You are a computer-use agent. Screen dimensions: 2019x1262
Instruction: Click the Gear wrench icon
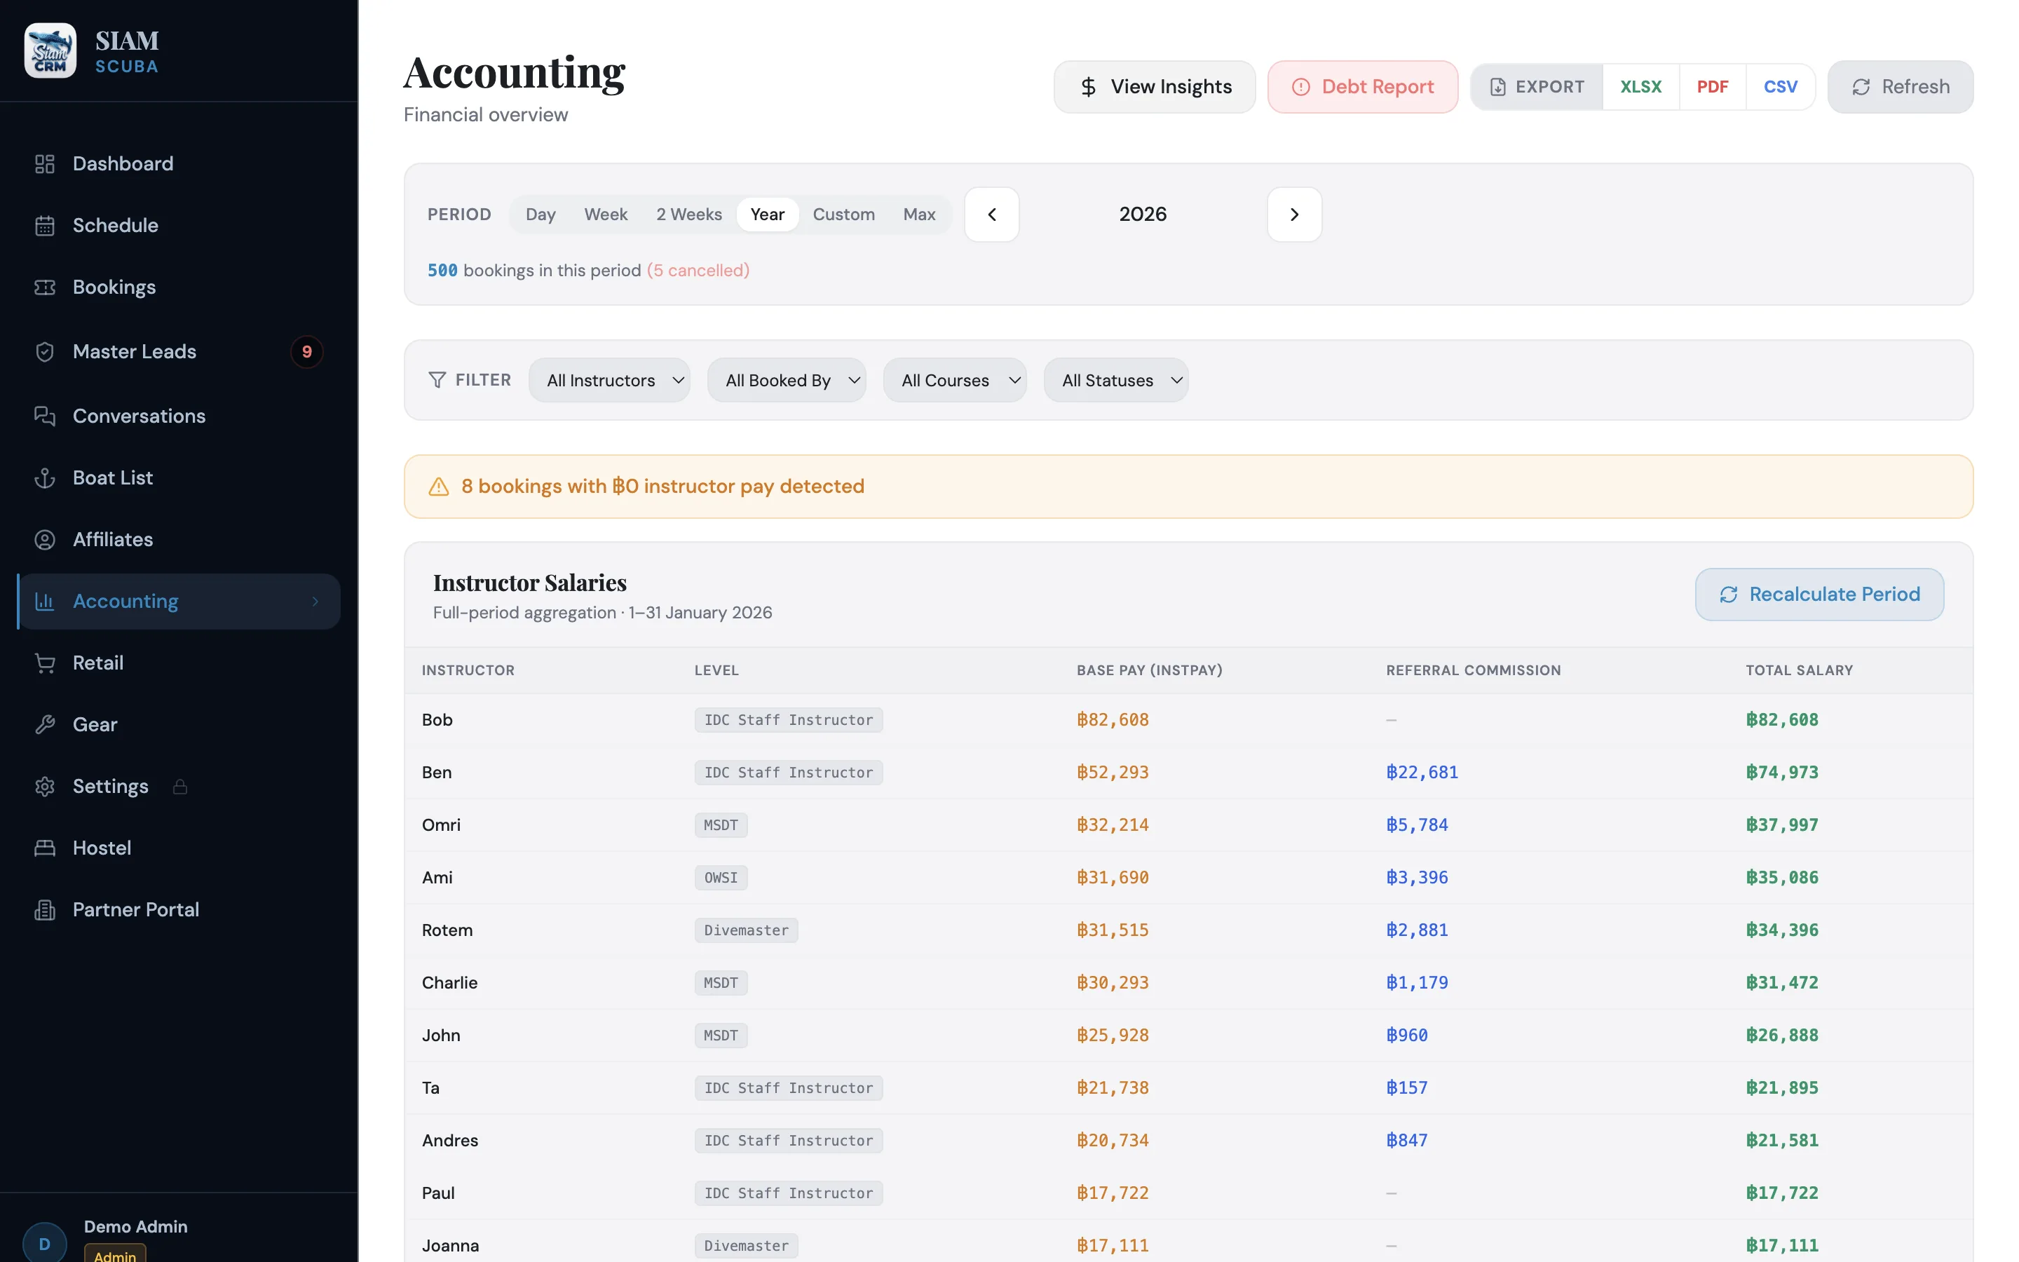pos(45,724)
